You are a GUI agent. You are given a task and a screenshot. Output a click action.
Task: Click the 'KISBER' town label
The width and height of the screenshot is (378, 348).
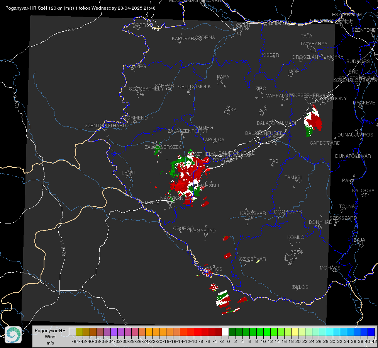[271, 55]
